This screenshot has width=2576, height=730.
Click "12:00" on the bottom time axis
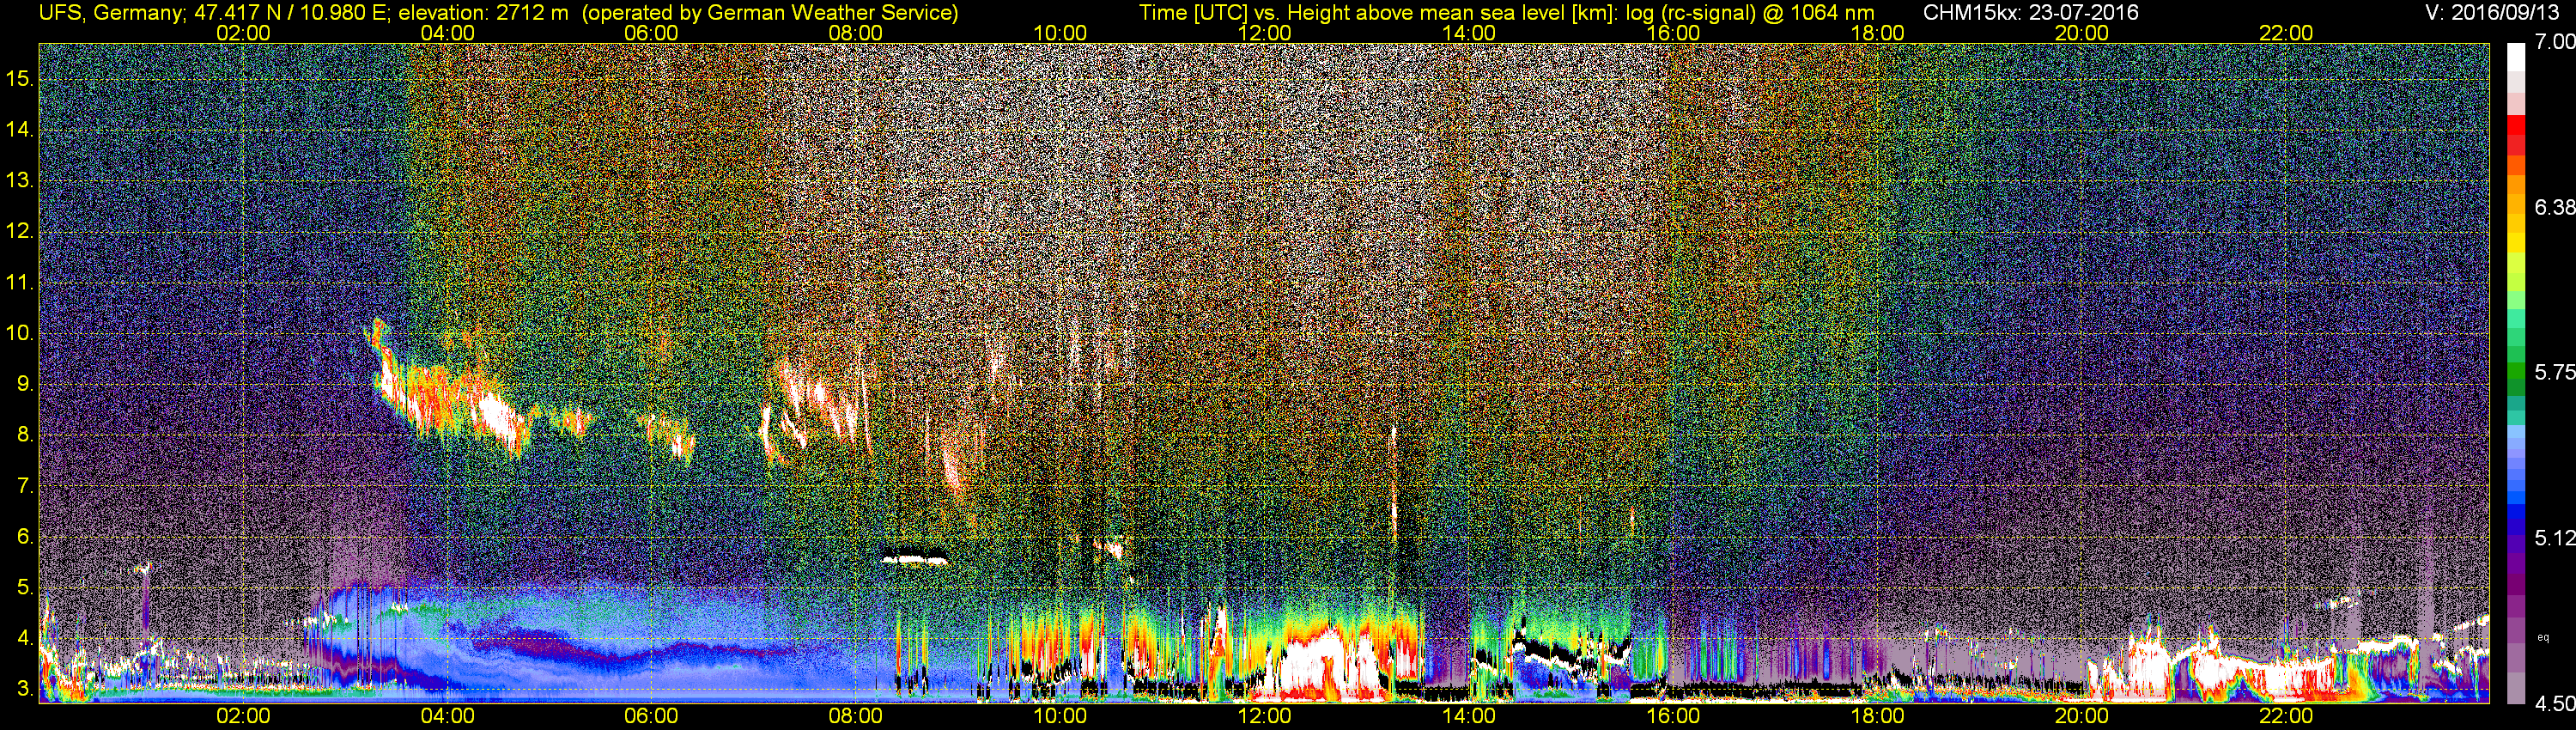click(1264, 716)
